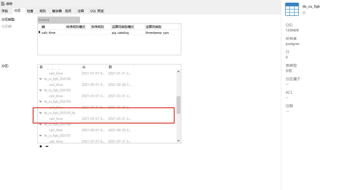
Task: Select the tb_cs_fqb_202105_fq partition name
Action: click(x=59, y=113)
